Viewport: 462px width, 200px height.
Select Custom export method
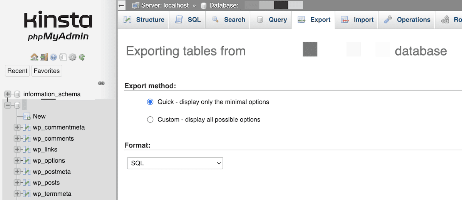pos(151,120)
